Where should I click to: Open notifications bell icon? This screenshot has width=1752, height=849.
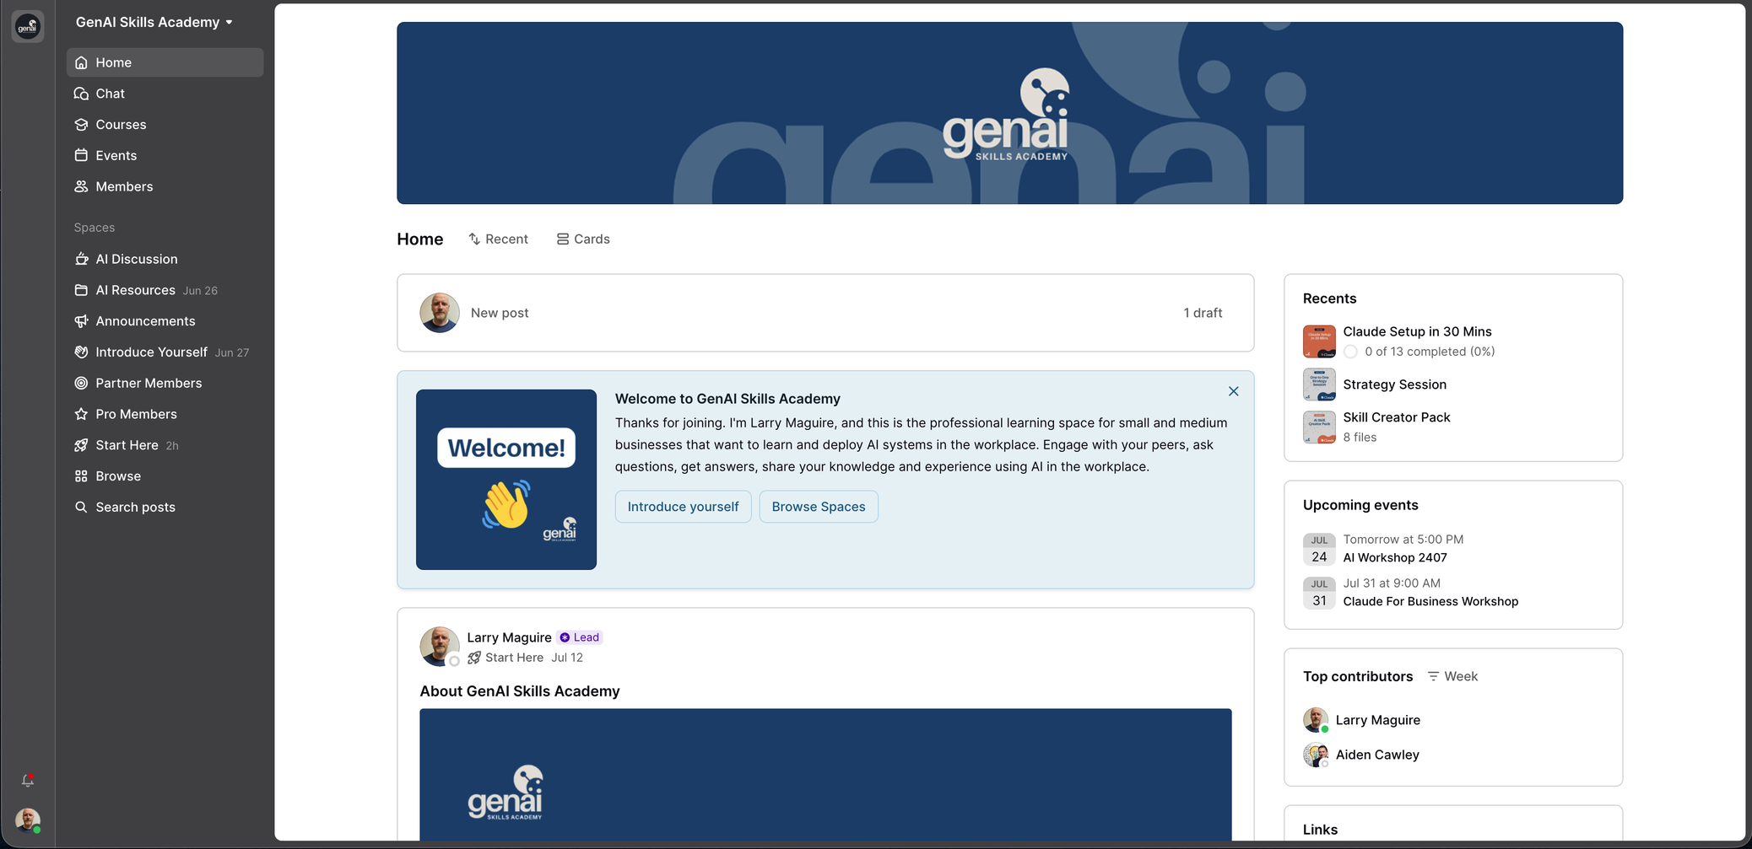click(x=28, y=781)
